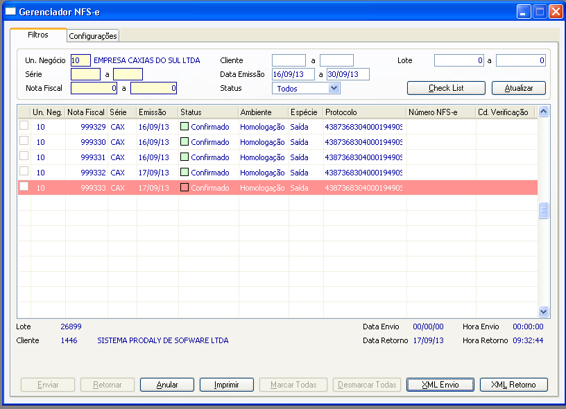This screenshot has height=409, width=566.
Task: Click the second Série range field
Action: tap(128, 74)
